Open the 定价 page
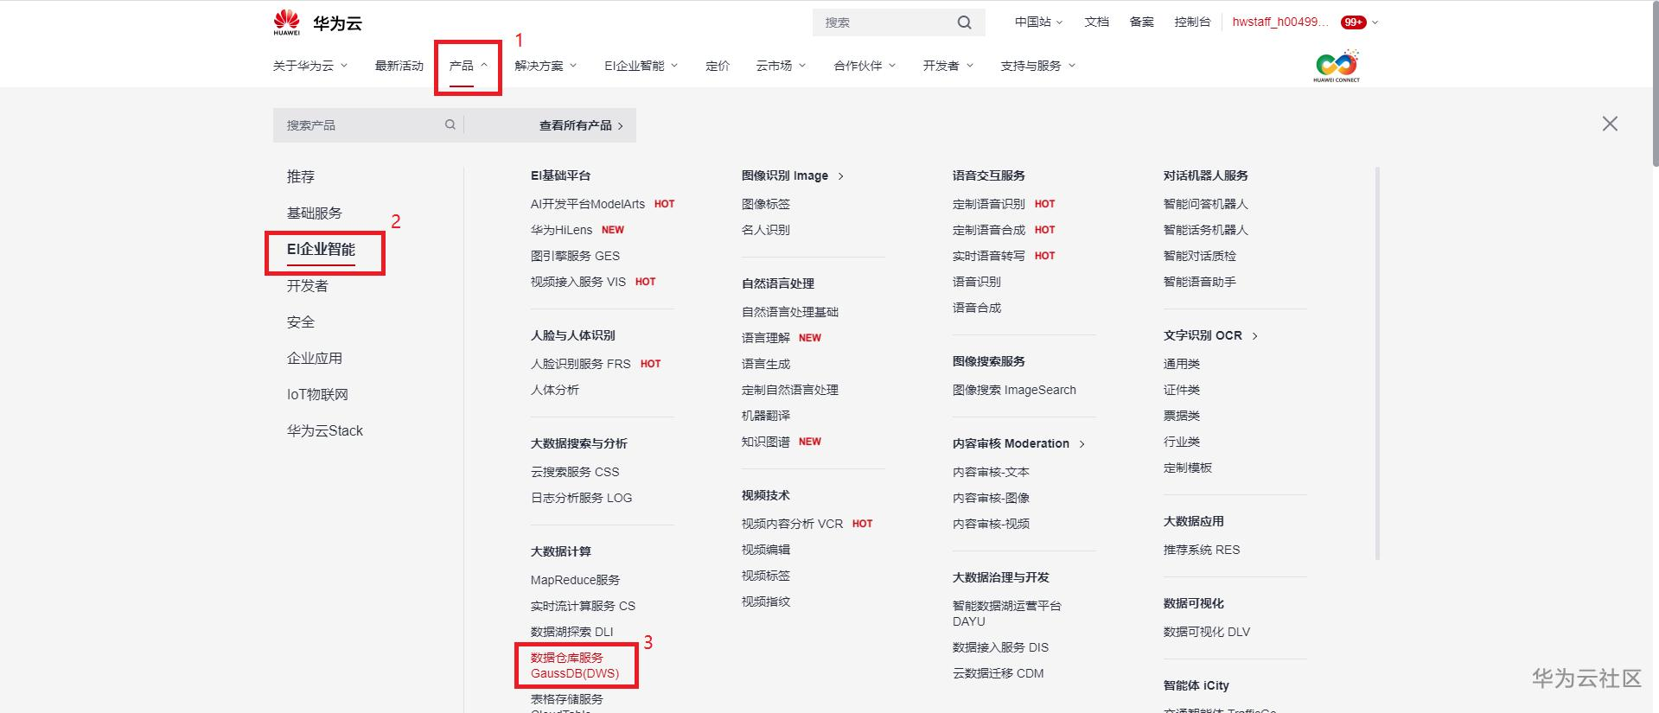Image resolution: width=1659 pixels, height=713 pixels. point(718,66)
